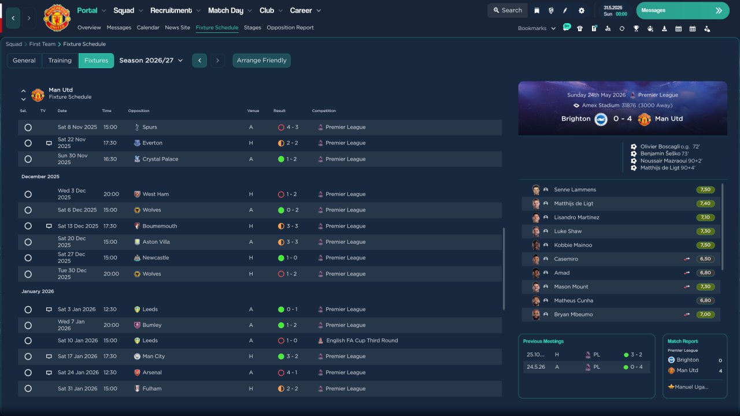Click the trophy icon in the bookmarks bar
This screenshot has height=416, width=740.
[636, 28]
